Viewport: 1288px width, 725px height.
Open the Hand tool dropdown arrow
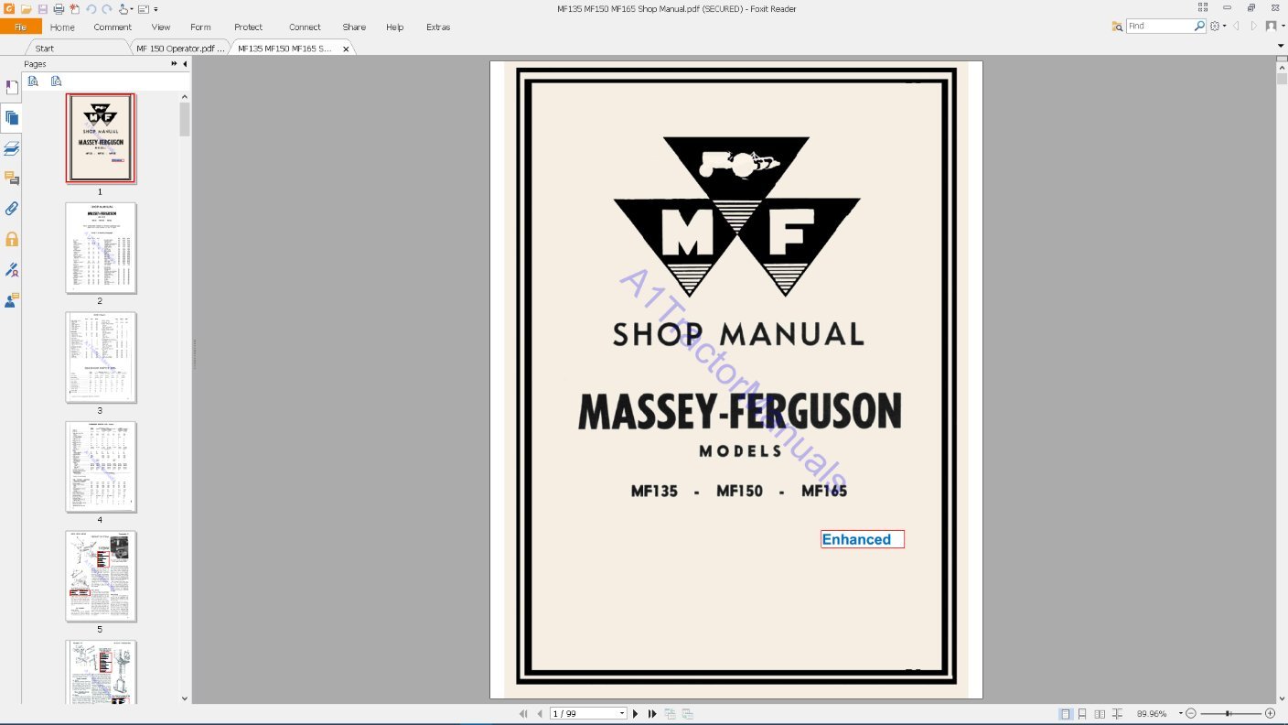[x=132, y=8]
